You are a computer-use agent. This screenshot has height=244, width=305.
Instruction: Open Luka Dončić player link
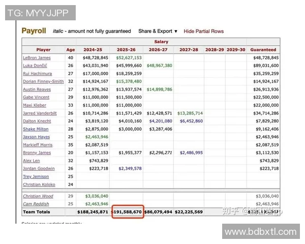36,66
